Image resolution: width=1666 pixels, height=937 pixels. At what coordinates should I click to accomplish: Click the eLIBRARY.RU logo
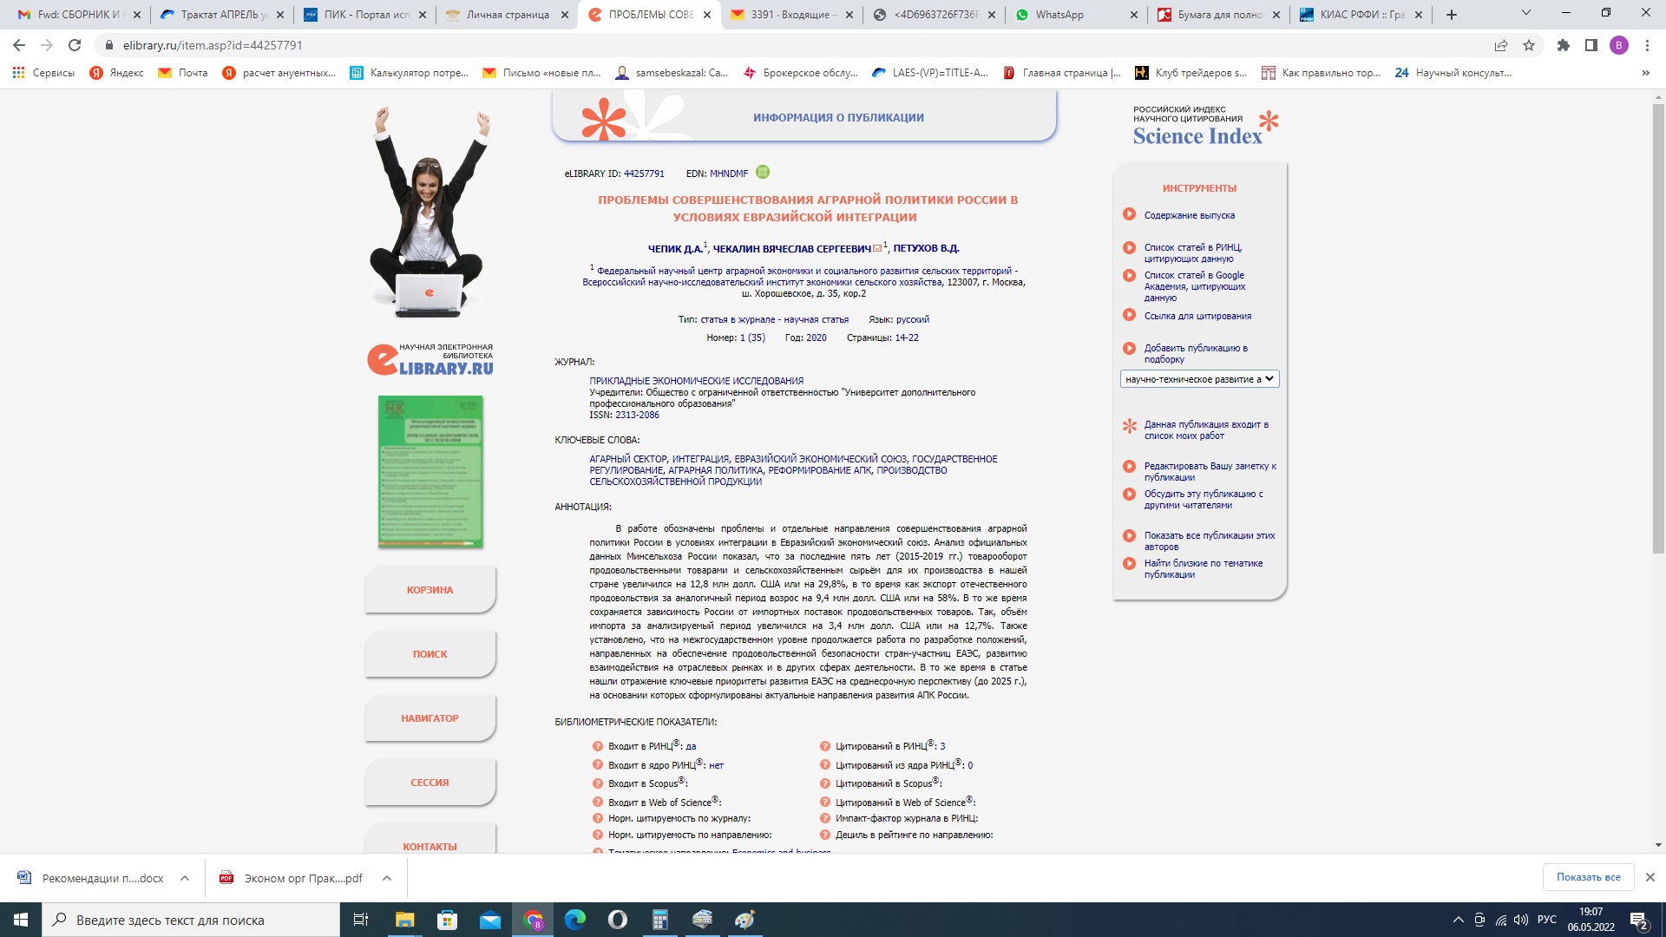[x=430, y=359]
